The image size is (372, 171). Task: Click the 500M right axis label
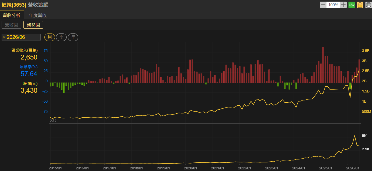point(366,111)
